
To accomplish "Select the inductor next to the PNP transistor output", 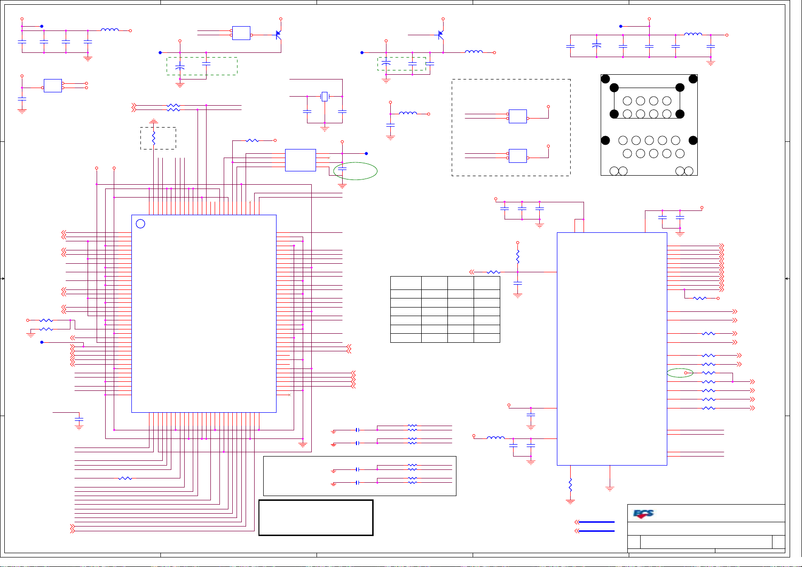I will tap(474, 51).
